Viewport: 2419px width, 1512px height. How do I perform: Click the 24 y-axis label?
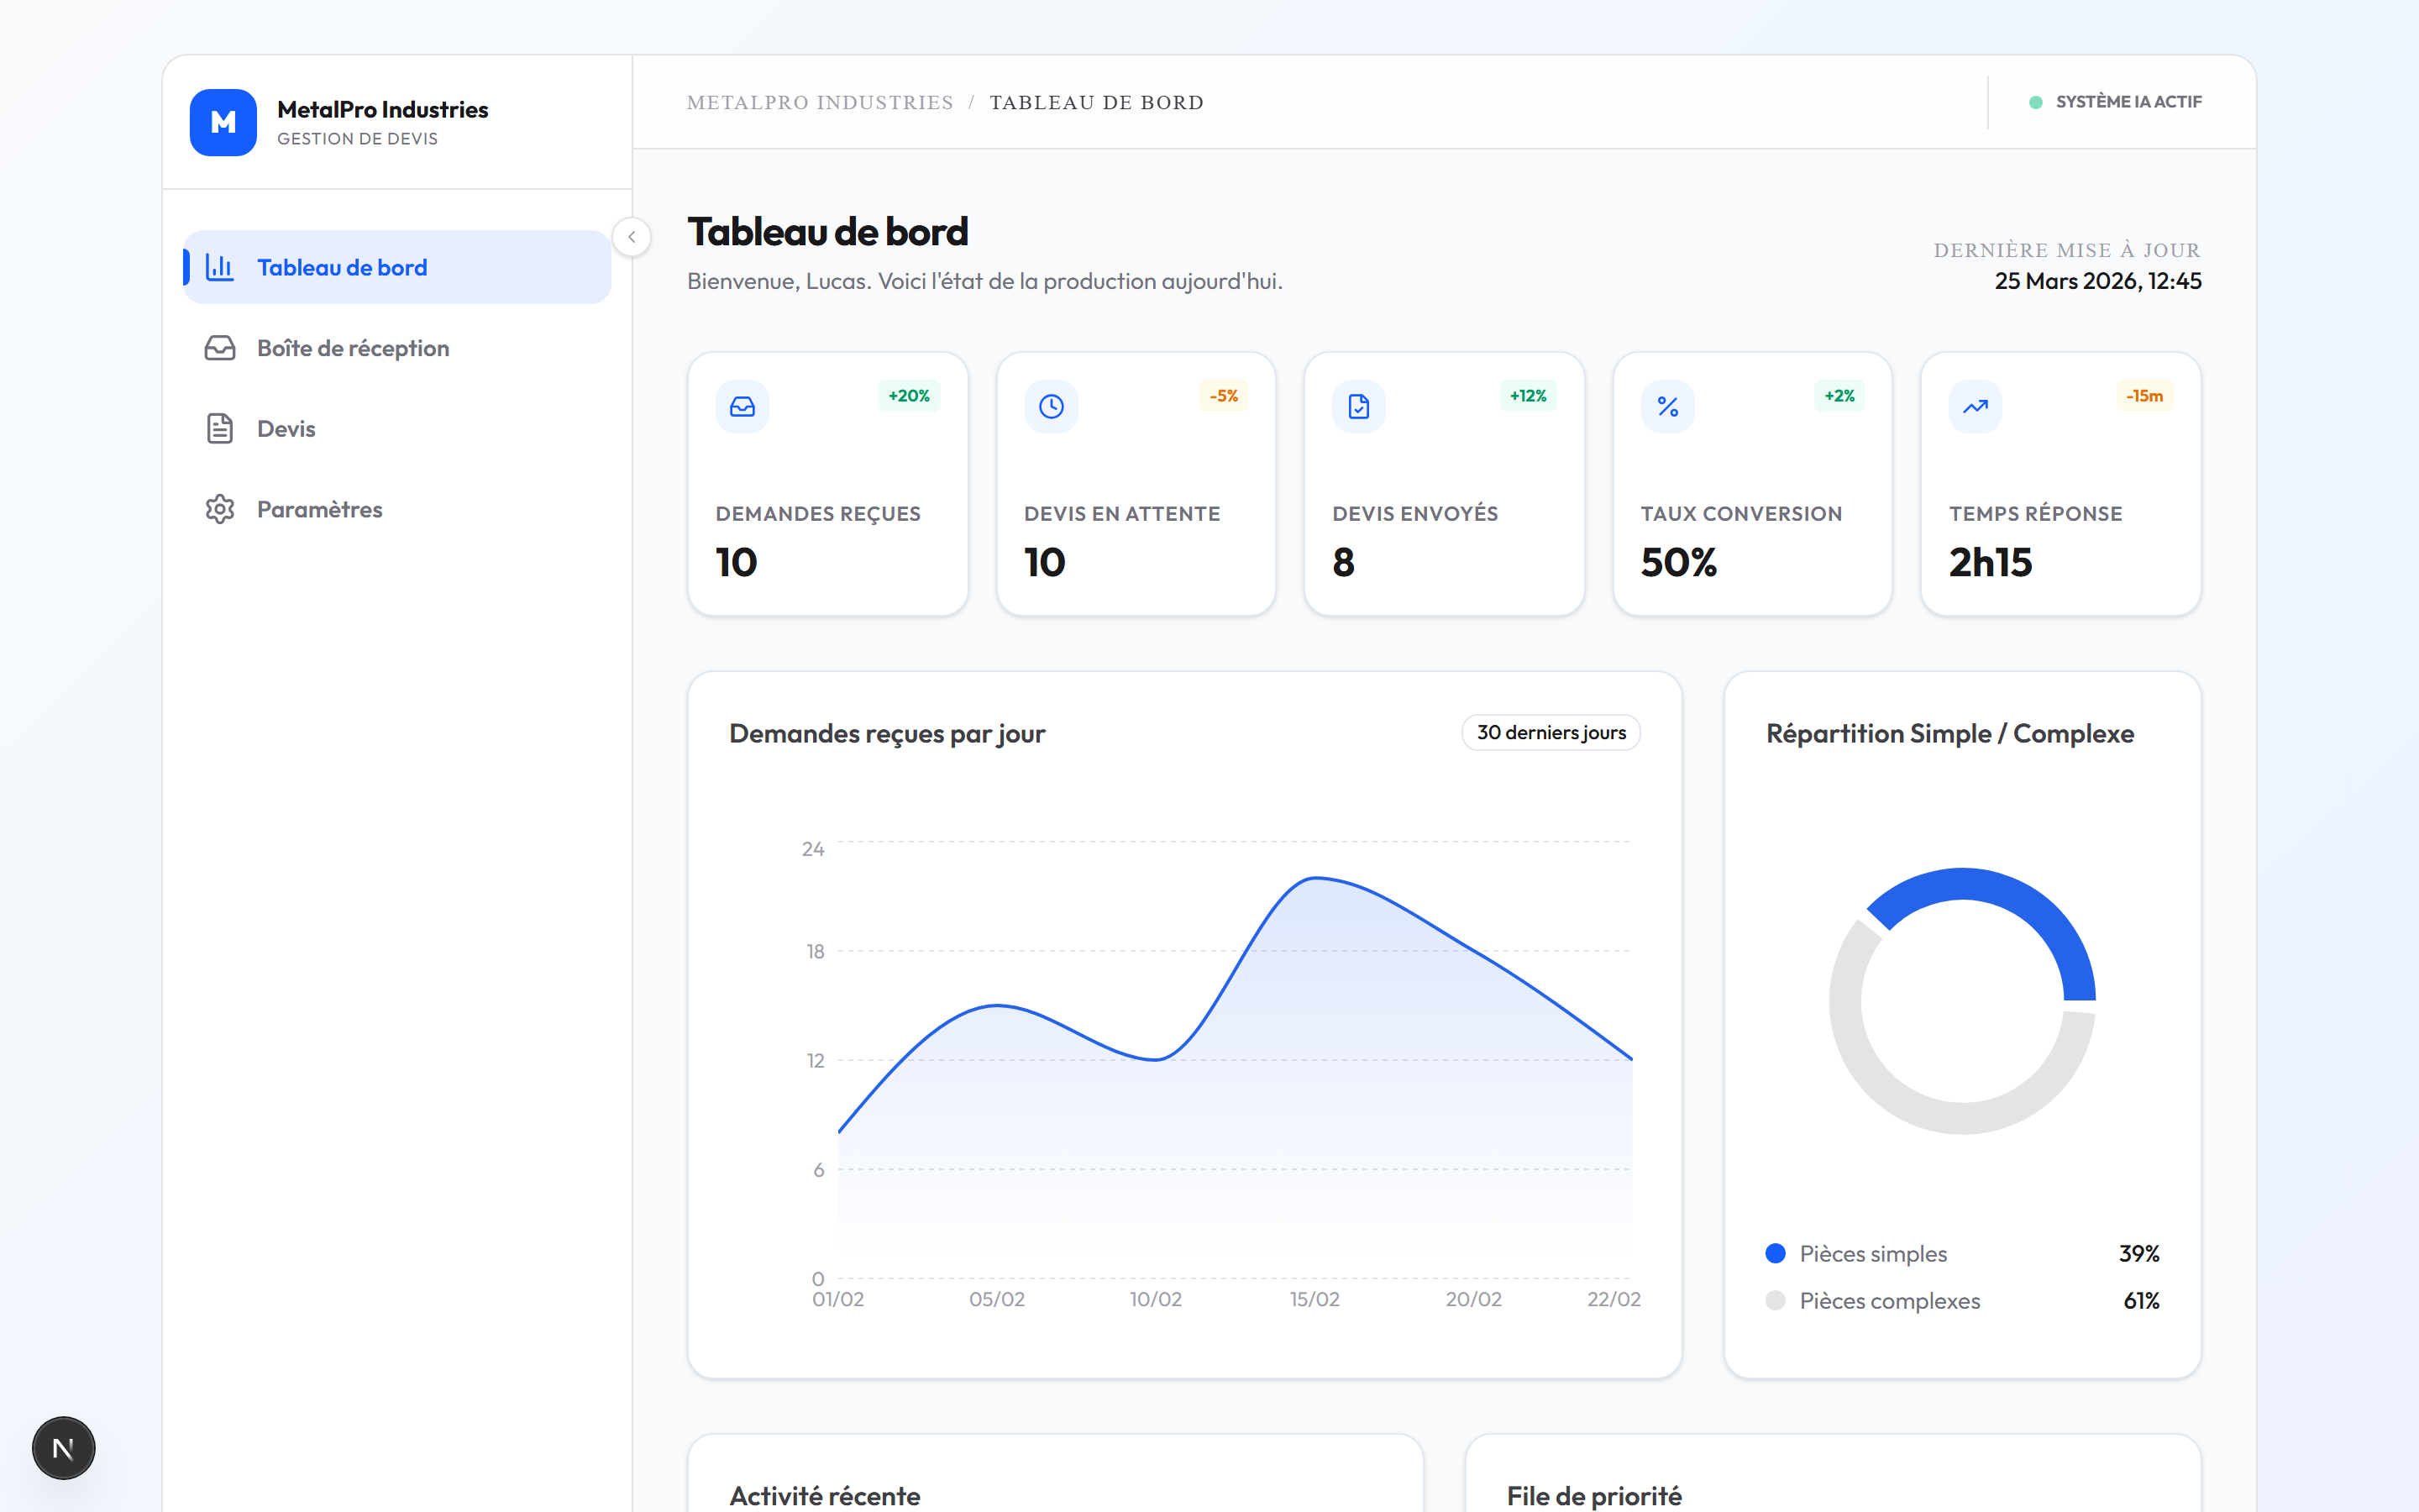click(813, 849)
